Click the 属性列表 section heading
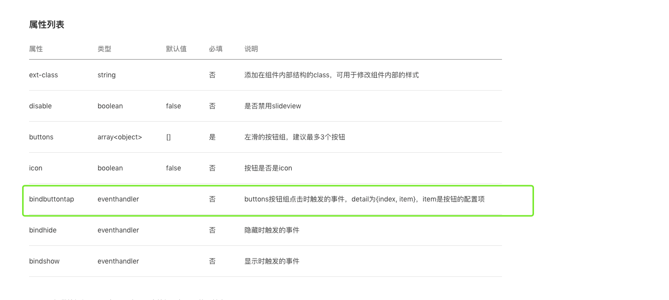 coord(47,25)
